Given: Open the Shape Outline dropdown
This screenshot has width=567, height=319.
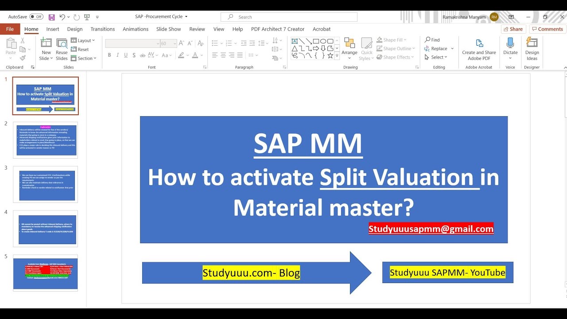Looking at the screenshot, I should 396,49.
